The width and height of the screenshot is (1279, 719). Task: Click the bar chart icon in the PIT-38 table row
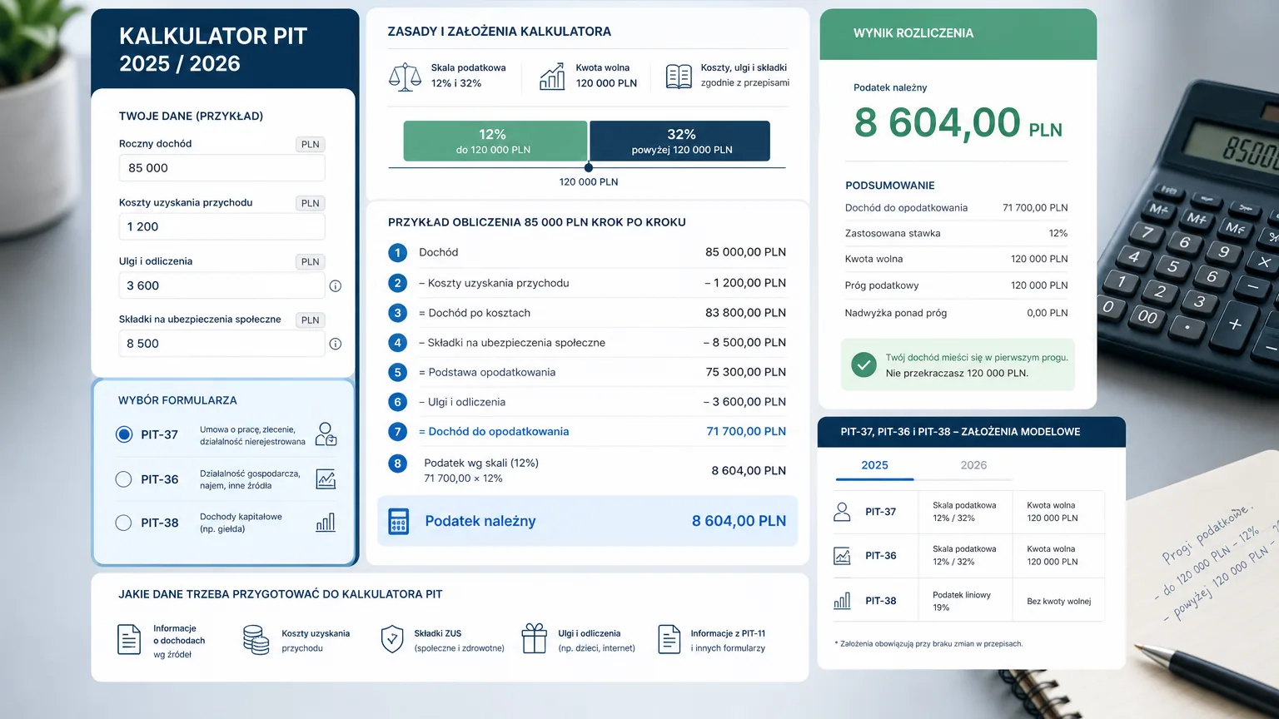(x=842, y=600)
